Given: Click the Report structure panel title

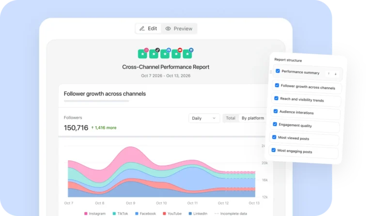Looking at the screenshot, I should (x=288, y=60).
